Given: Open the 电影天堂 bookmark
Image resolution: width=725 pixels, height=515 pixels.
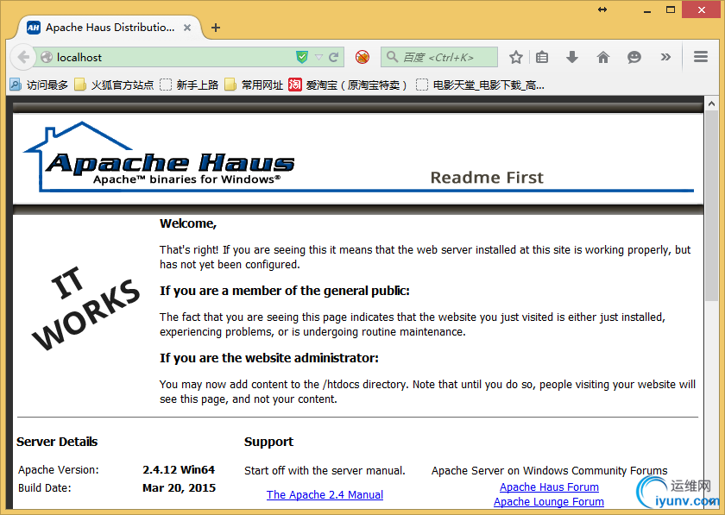Looking at the screenshot, I should pos(480,85).
